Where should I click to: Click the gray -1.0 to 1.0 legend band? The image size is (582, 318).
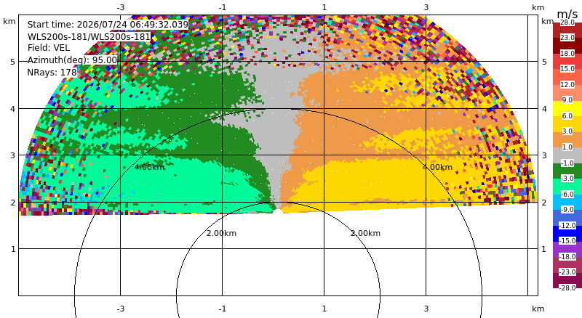[567, 155]
